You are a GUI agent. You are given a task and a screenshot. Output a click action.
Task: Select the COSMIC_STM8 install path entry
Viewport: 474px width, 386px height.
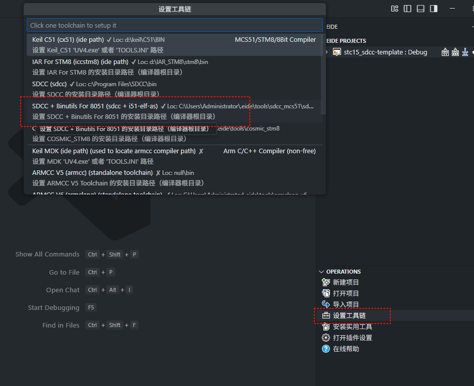175,134
